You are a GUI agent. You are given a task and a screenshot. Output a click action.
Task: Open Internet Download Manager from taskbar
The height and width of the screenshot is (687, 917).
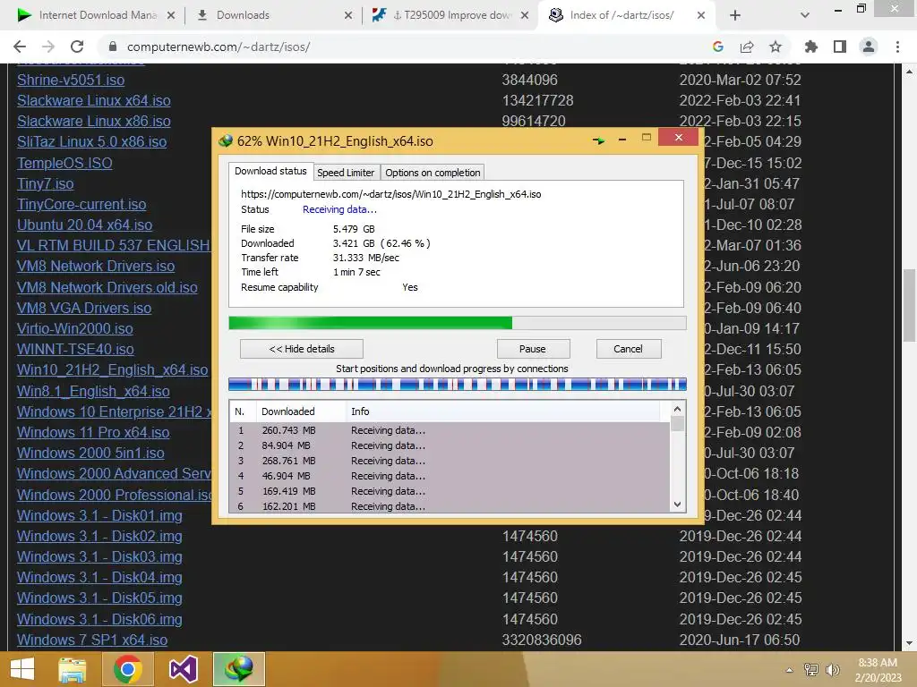(238, 669)
